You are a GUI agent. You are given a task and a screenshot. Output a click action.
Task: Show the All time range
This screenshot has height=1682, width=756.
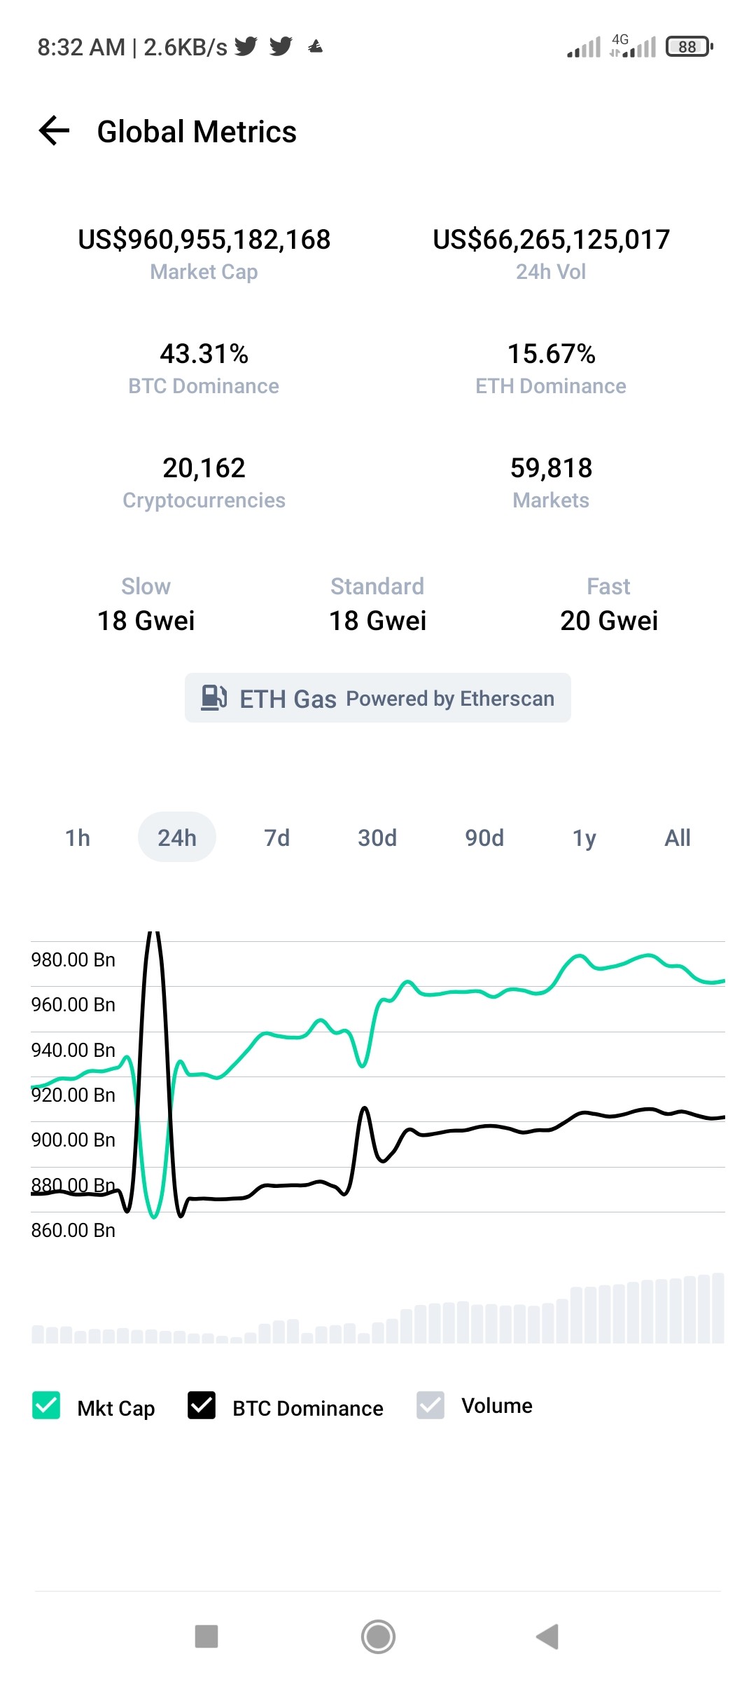(678, 837)
